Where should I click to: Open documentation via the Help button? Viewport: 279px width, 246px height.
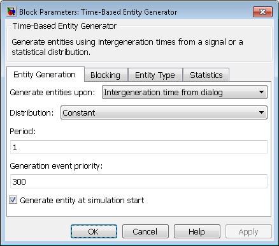click(x=197, y=231)
